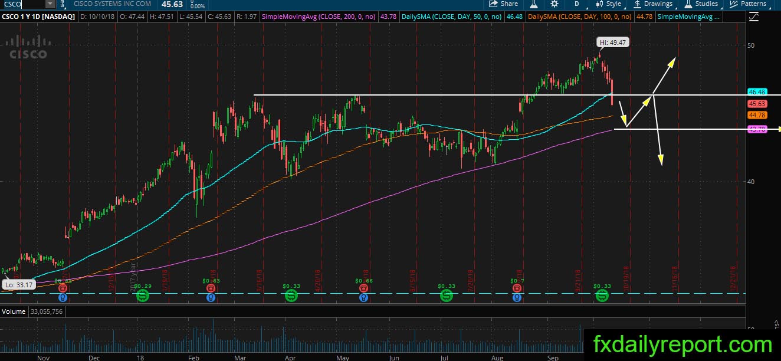Click the Share button
Image resolution: width=781 pixels, height=361 pixels.
504,4
